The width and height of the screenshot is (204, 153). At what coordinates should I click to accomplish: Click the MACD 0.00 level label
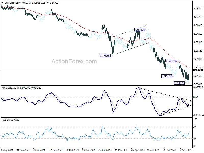(x=196, y=97)
